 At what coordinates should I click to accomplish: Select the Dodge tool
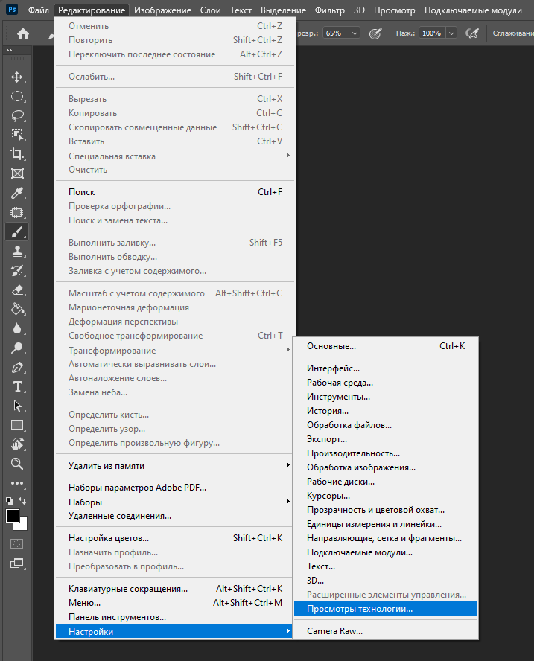pyautogui.click(x=17, y=348)
